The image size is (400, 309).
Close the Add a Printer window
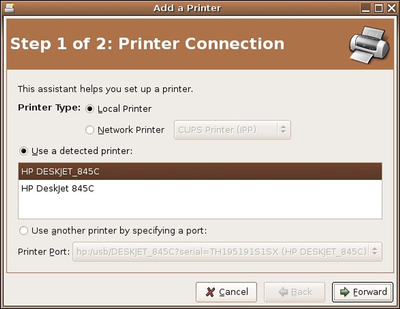[x=391, y=8]
